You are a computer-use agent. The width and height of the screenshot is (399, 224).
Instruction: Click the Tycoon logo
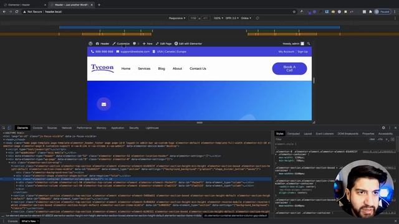click(x=102, y=68)
